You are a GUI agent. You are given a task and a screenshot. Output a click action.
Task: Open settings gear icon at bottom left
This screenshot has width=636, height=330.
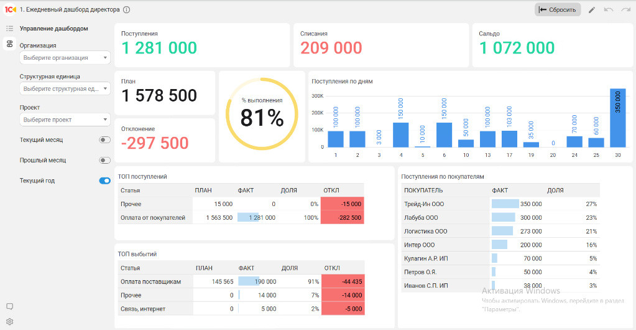10,322
